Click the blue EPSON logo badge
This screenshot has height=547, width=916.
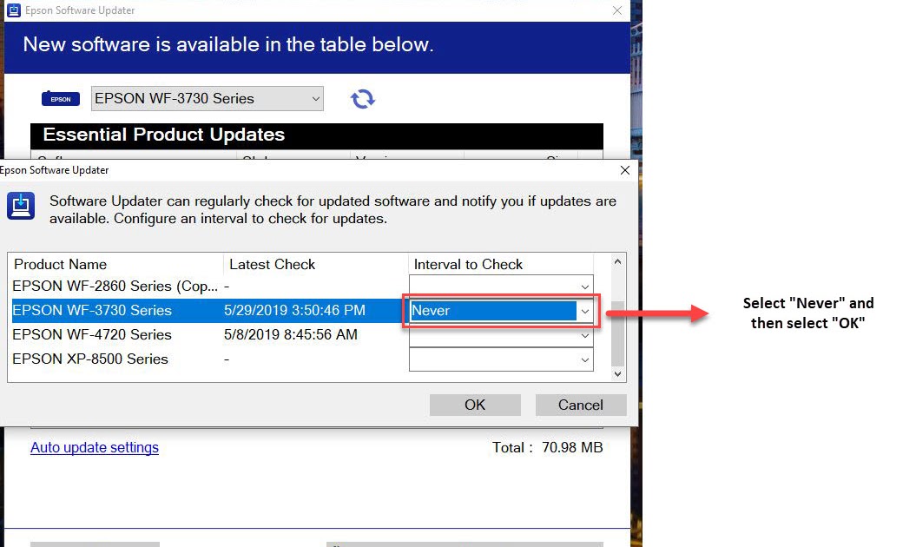pyautogui.click(x=60, y=99)
